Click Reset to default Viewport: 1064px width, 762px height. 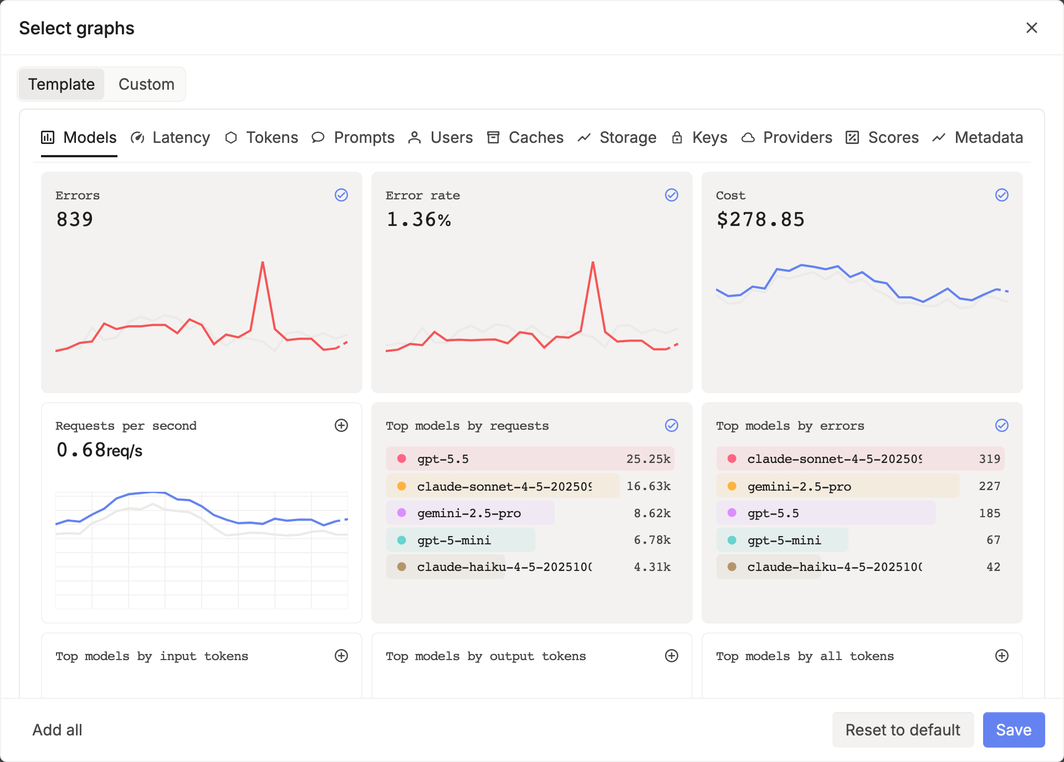[903, 730]
